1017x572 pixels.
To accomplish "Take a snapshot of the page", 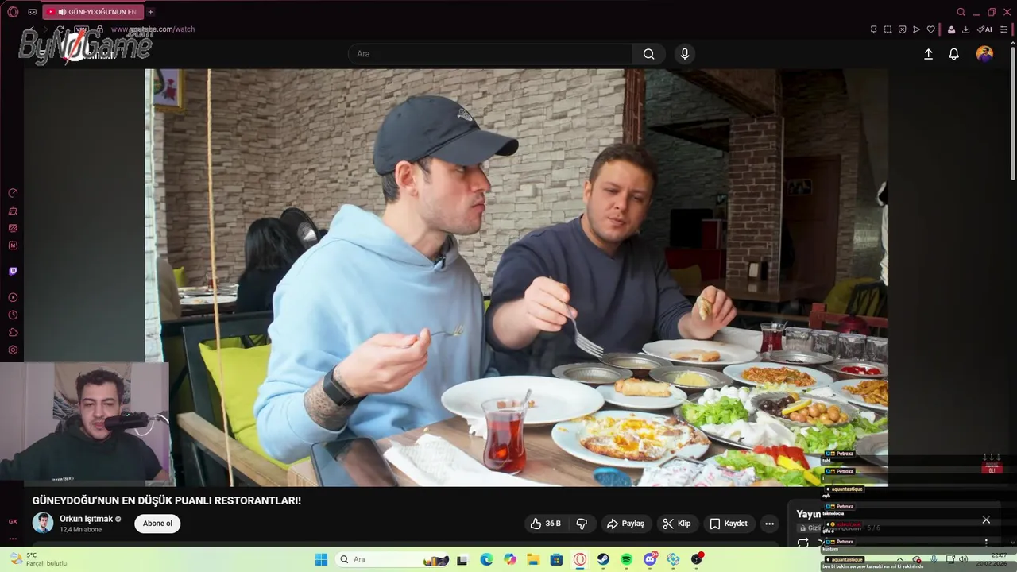I will pos(887,29).
